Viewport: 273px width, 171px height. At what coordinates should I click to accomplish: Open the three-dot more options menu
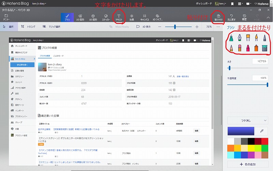tap(218, 27)
